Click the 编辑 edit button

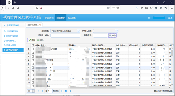[x=32, y=40]
